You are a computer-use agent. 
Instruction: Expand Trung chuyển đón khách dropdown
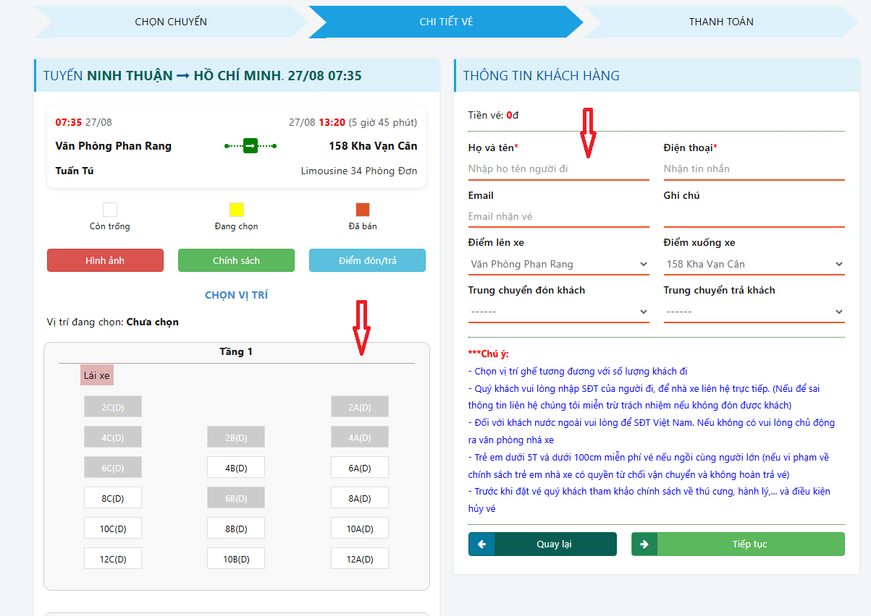point(558,312)
